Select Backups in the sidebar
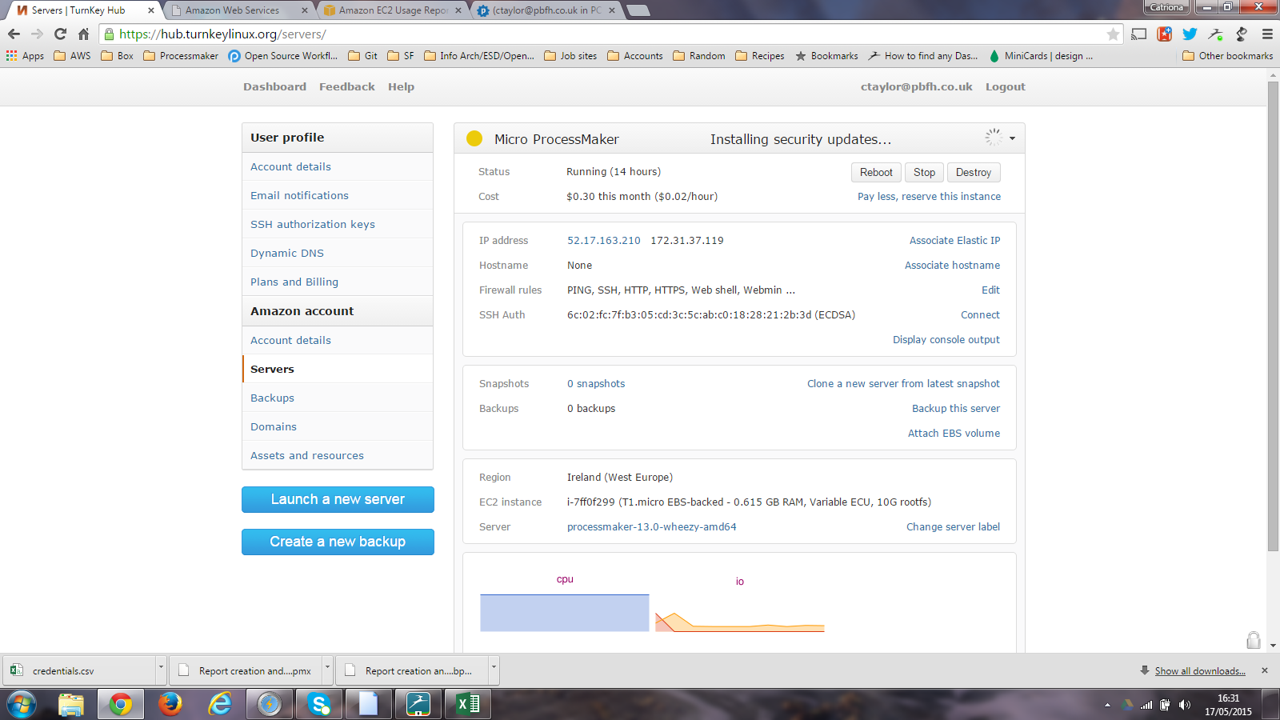1280x720 pixels. pos(272,398)
